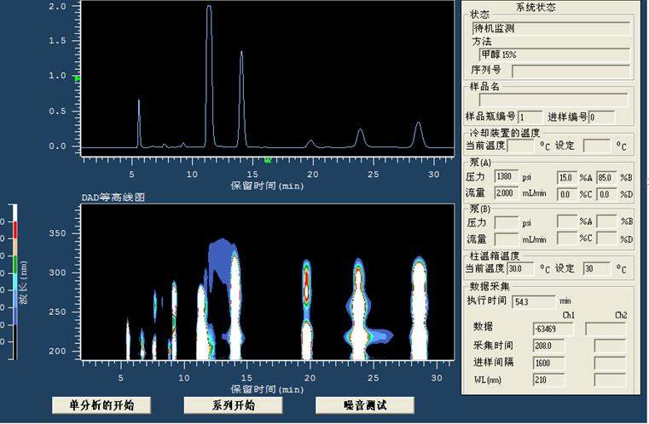Click the 系统状态 panel heading
649x424 pixels.
(x=536, y=7)
